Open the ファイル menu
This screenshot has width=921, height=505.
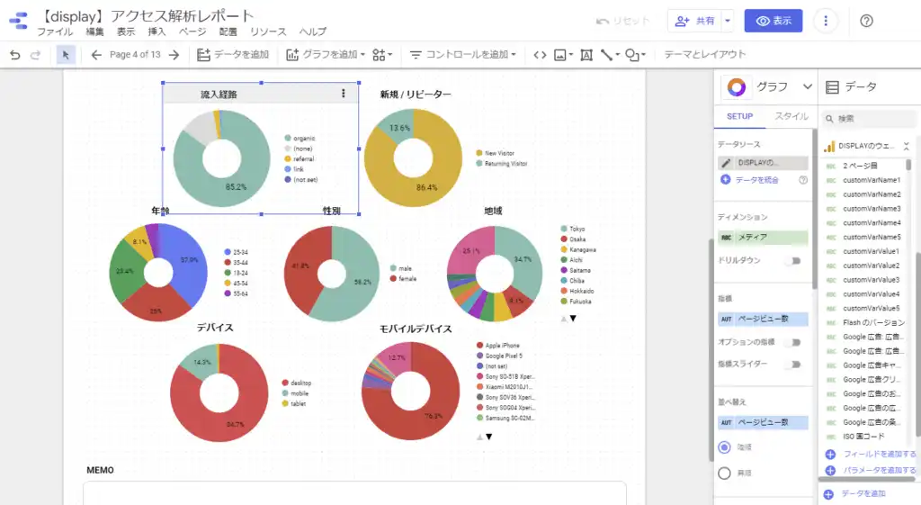tap(55, 32)
